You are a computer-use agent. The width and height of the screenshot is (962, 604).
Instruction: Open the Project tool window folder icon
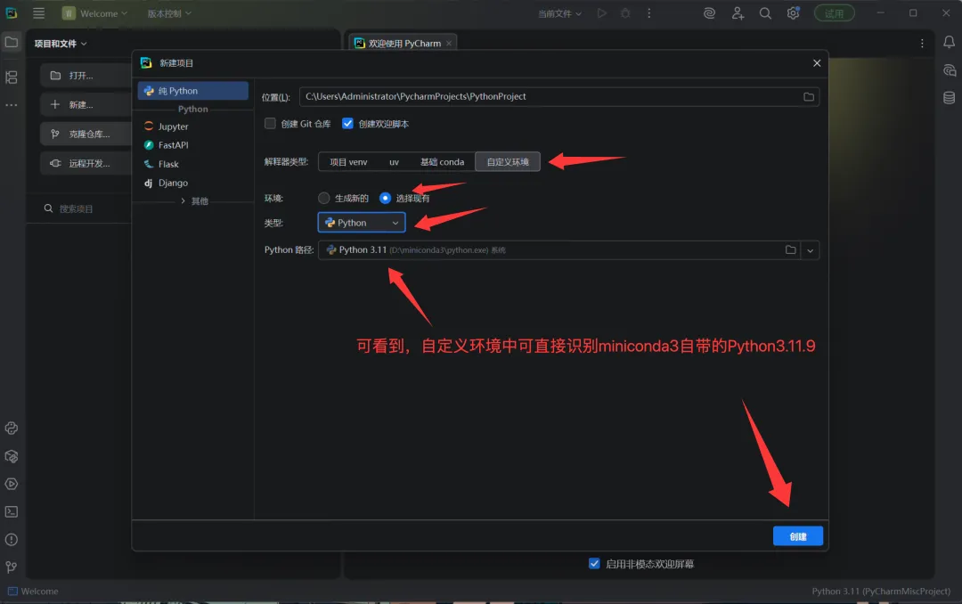[x=12, y=43]
